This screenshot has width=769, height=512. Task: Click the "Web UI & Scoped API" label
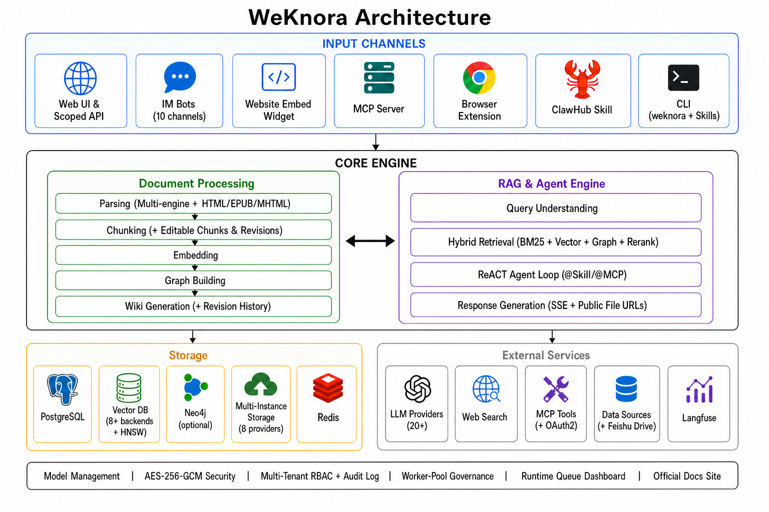pos(79,110)
